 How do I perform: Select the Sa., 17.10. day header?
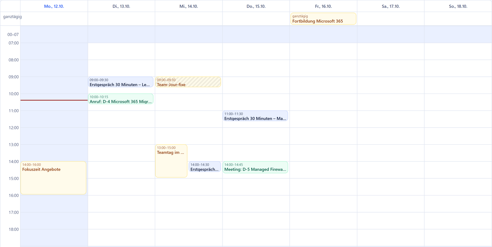pos(391,6)
